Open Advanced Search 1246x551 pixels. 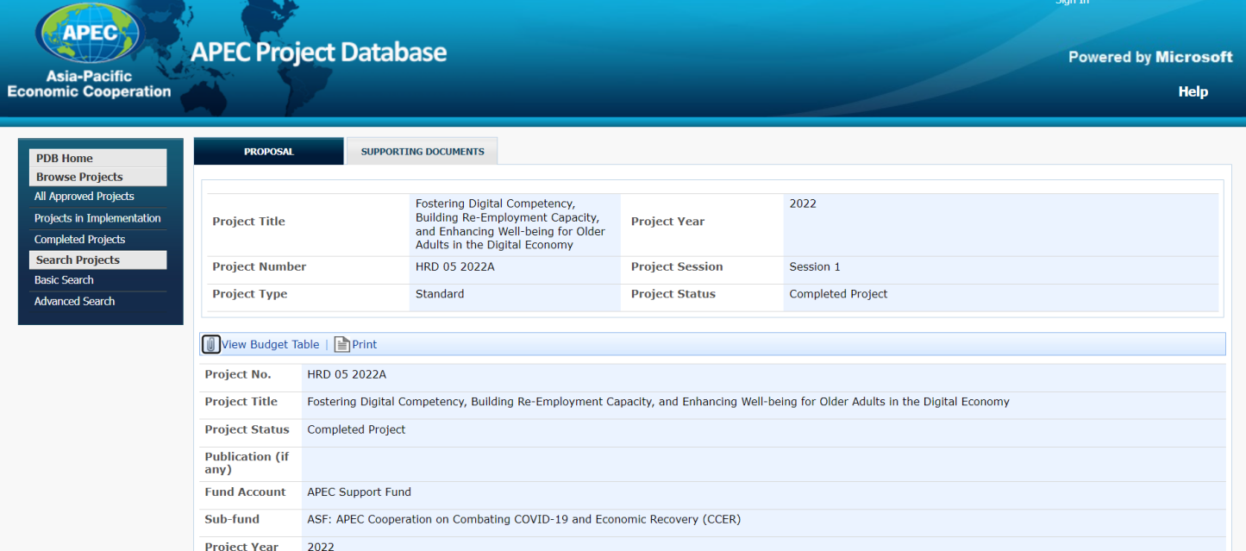click(74, 301)
